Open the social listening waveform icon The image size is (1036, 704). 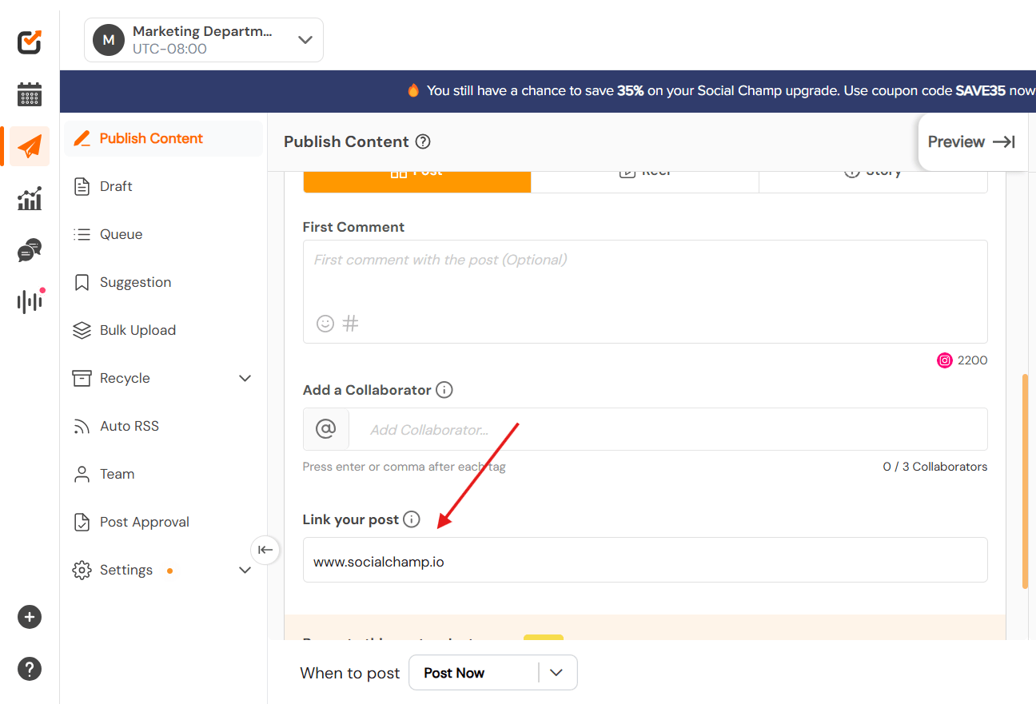click(x=30, y=301)
